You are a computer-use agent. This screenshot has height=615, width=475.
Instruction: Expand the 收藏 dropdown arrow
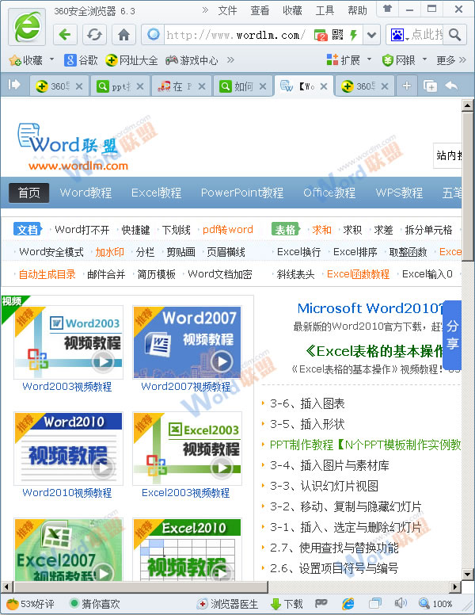coord(51,59)
